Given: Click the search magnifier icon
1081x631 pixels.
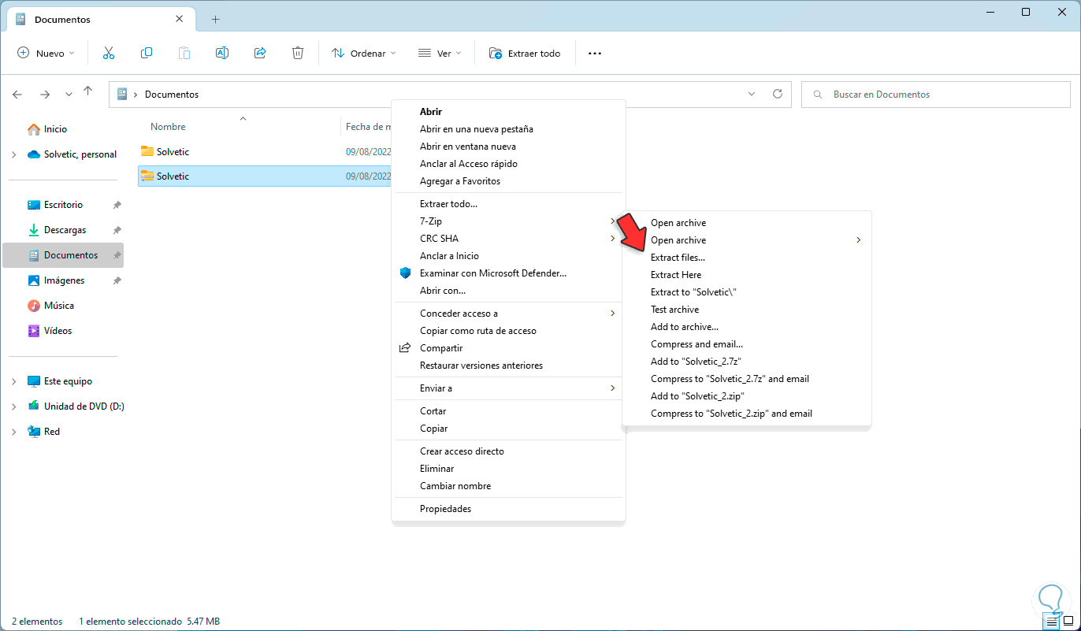Looking at the screenshot, I should point(819,95).
